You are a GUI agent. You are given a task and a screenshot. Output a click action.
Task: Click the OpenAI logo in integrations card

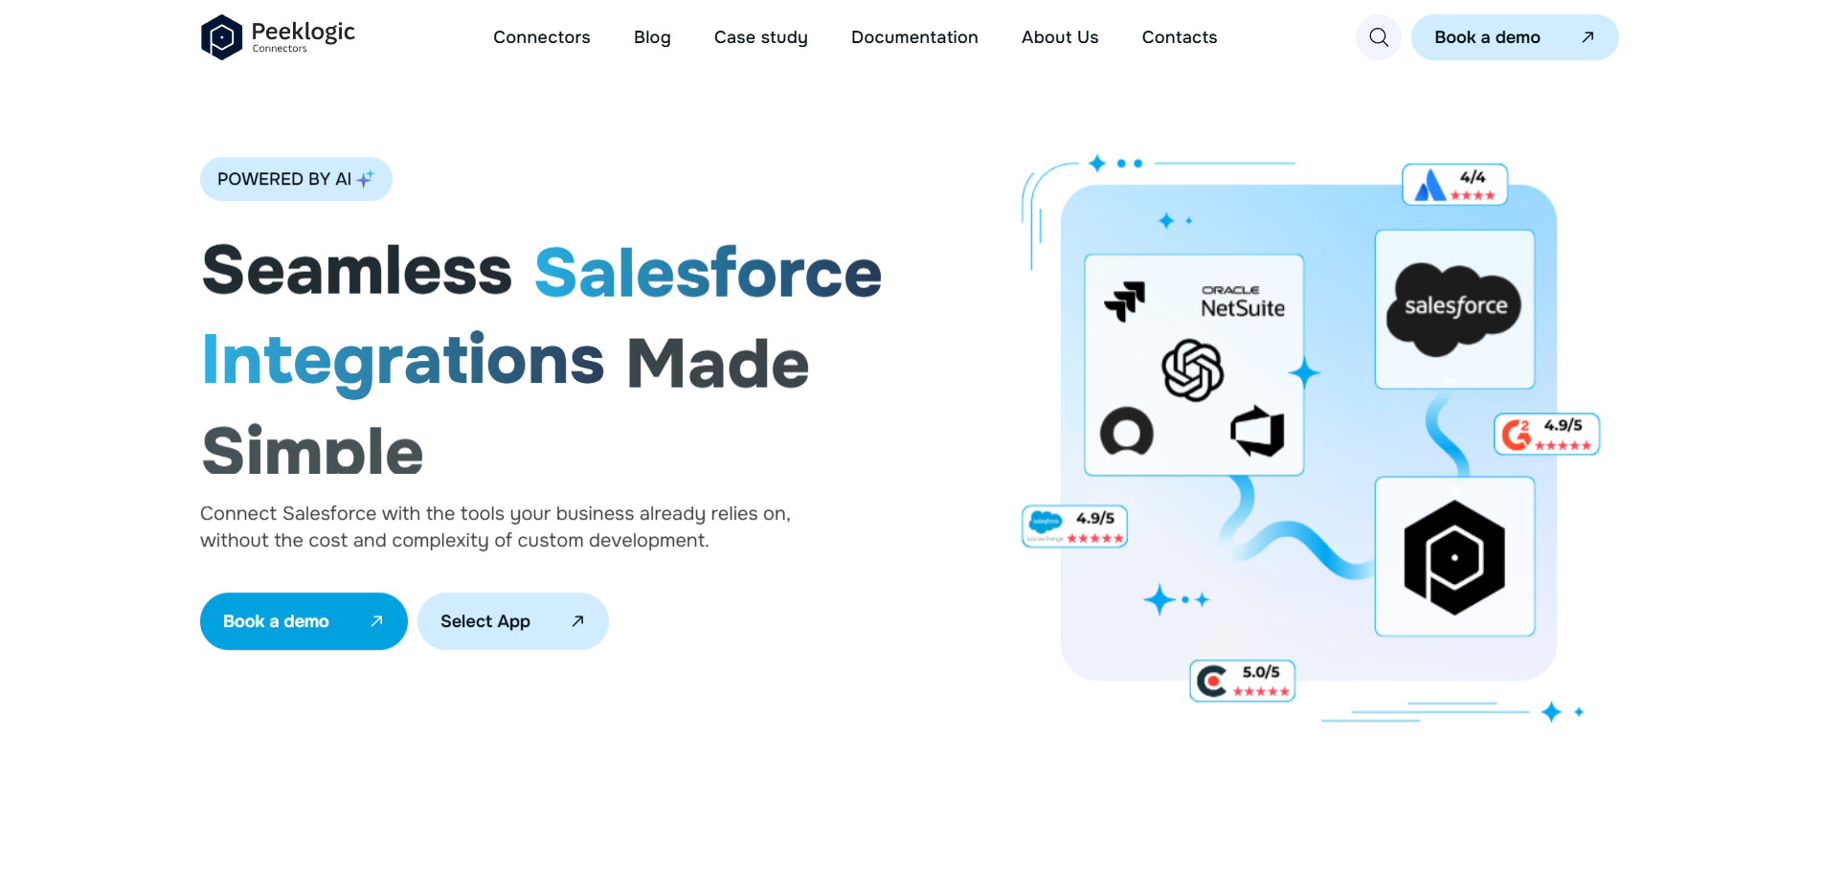(x=1193, y=370)
